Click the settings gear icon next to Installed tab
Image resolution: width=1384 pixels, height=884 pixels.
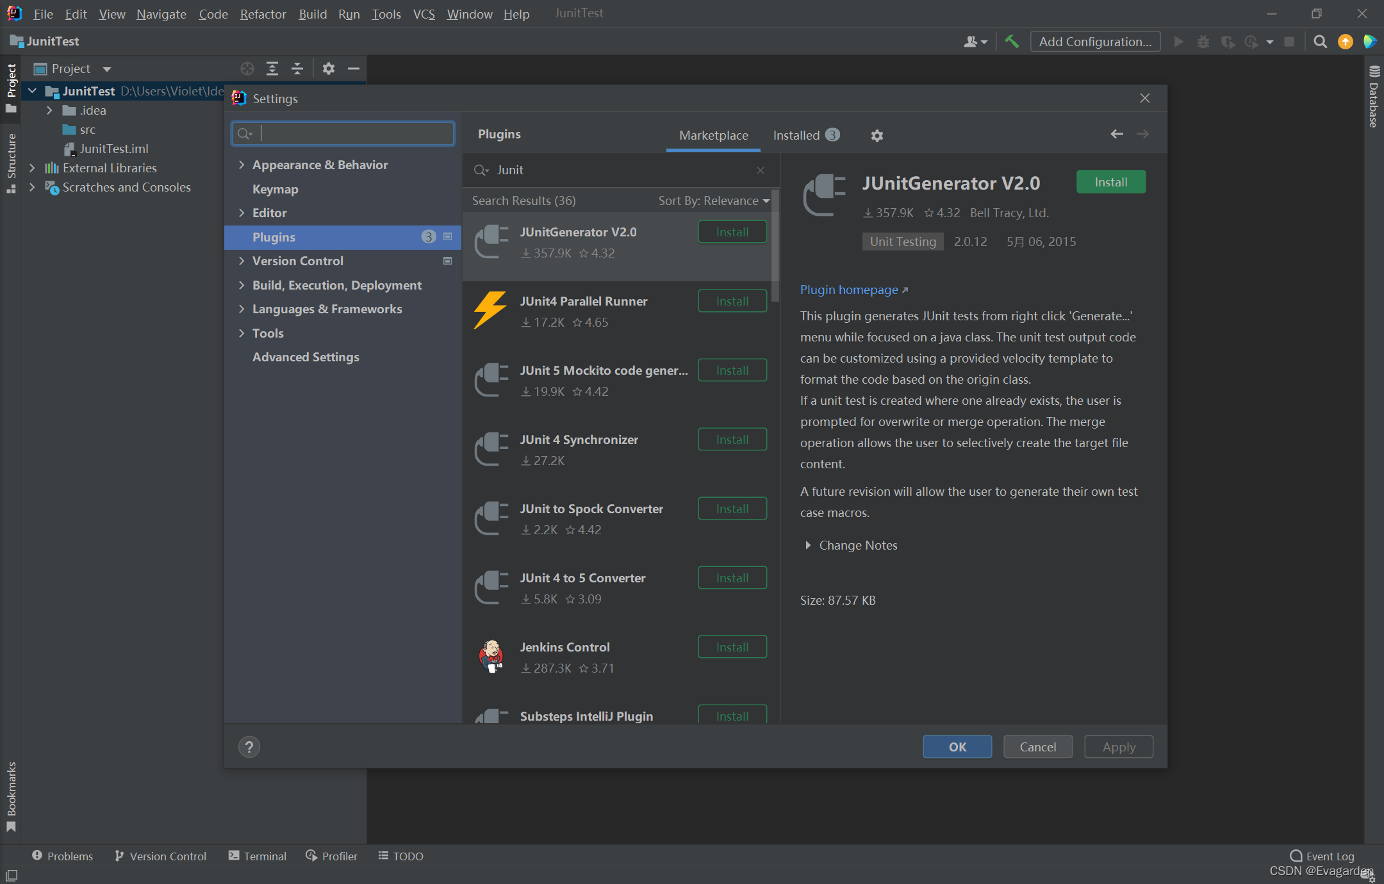pos(876,133)
